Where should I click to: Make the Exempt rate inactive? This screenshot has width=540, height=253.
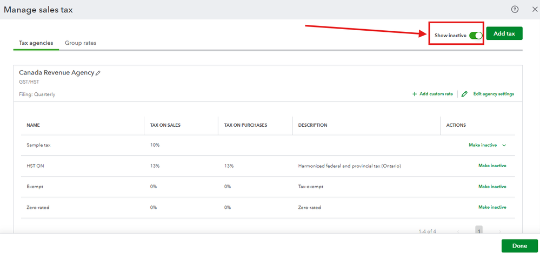coord(492,187)
